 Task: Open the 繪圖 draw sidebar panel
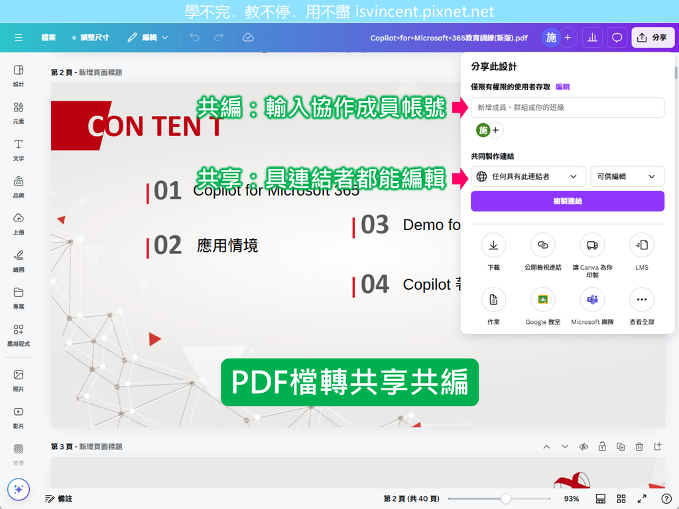tap(18, 260)
